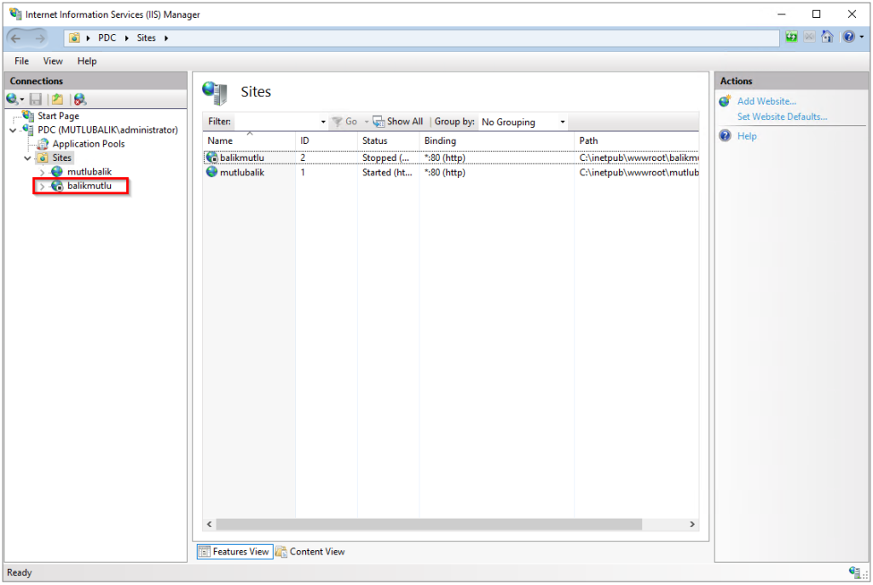Click the balikmutlu path cell
The height and width of the screenshot is (585, 873).
[639, 158]
